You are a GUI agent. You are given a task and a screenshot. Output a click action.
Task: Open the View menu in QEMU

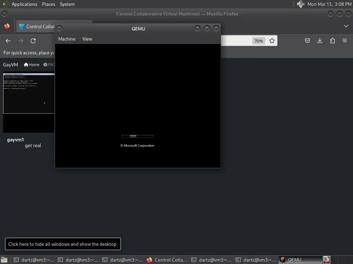pyautogui.click(x=87, y=39)
